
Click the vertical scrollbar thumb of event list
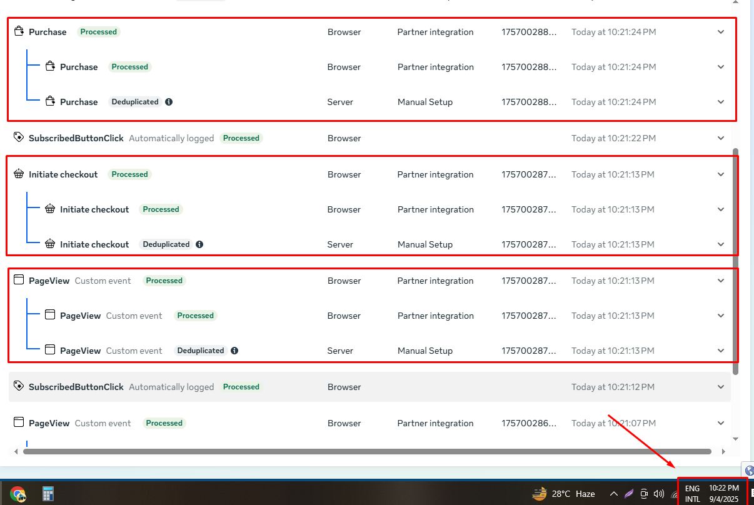pyautogui.click(x=735, y=261)
